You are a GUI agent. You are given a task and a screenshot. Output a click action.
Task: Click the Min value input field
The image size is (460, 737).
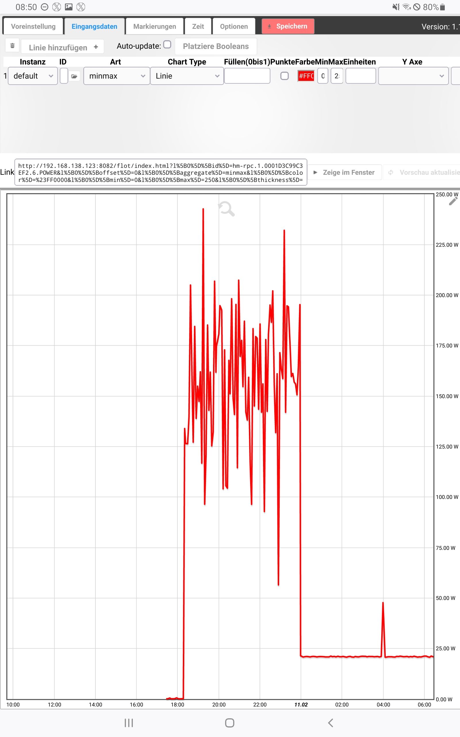point(323,76)
